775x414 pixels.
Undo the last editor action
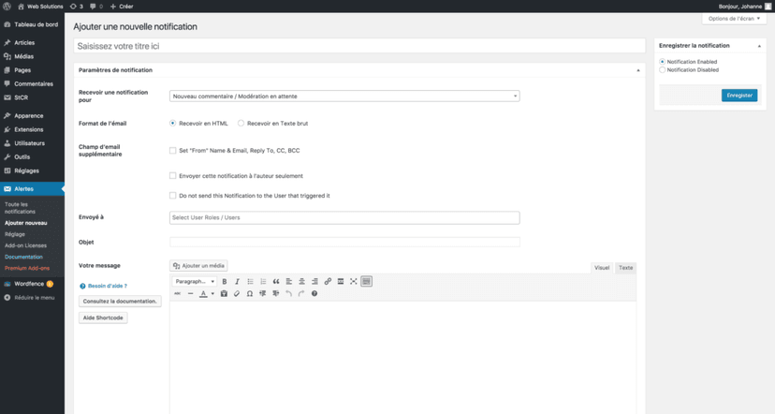[x=288, y=293]
